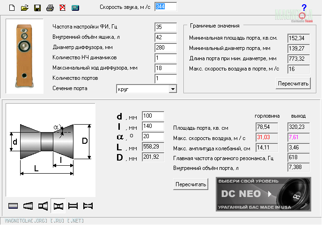Click Максимальный ход диффузора field 18
The image size is (322, 225).
point(166,68)
